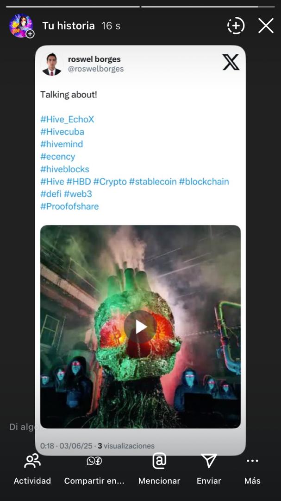
Task: Tap the X logo on the tweet card
Action: (x=231, y=62)
